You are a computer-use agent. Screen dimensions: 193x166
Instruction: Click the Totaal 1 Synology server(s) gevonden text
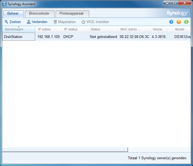pyautogui.click(x=157, y=158)
